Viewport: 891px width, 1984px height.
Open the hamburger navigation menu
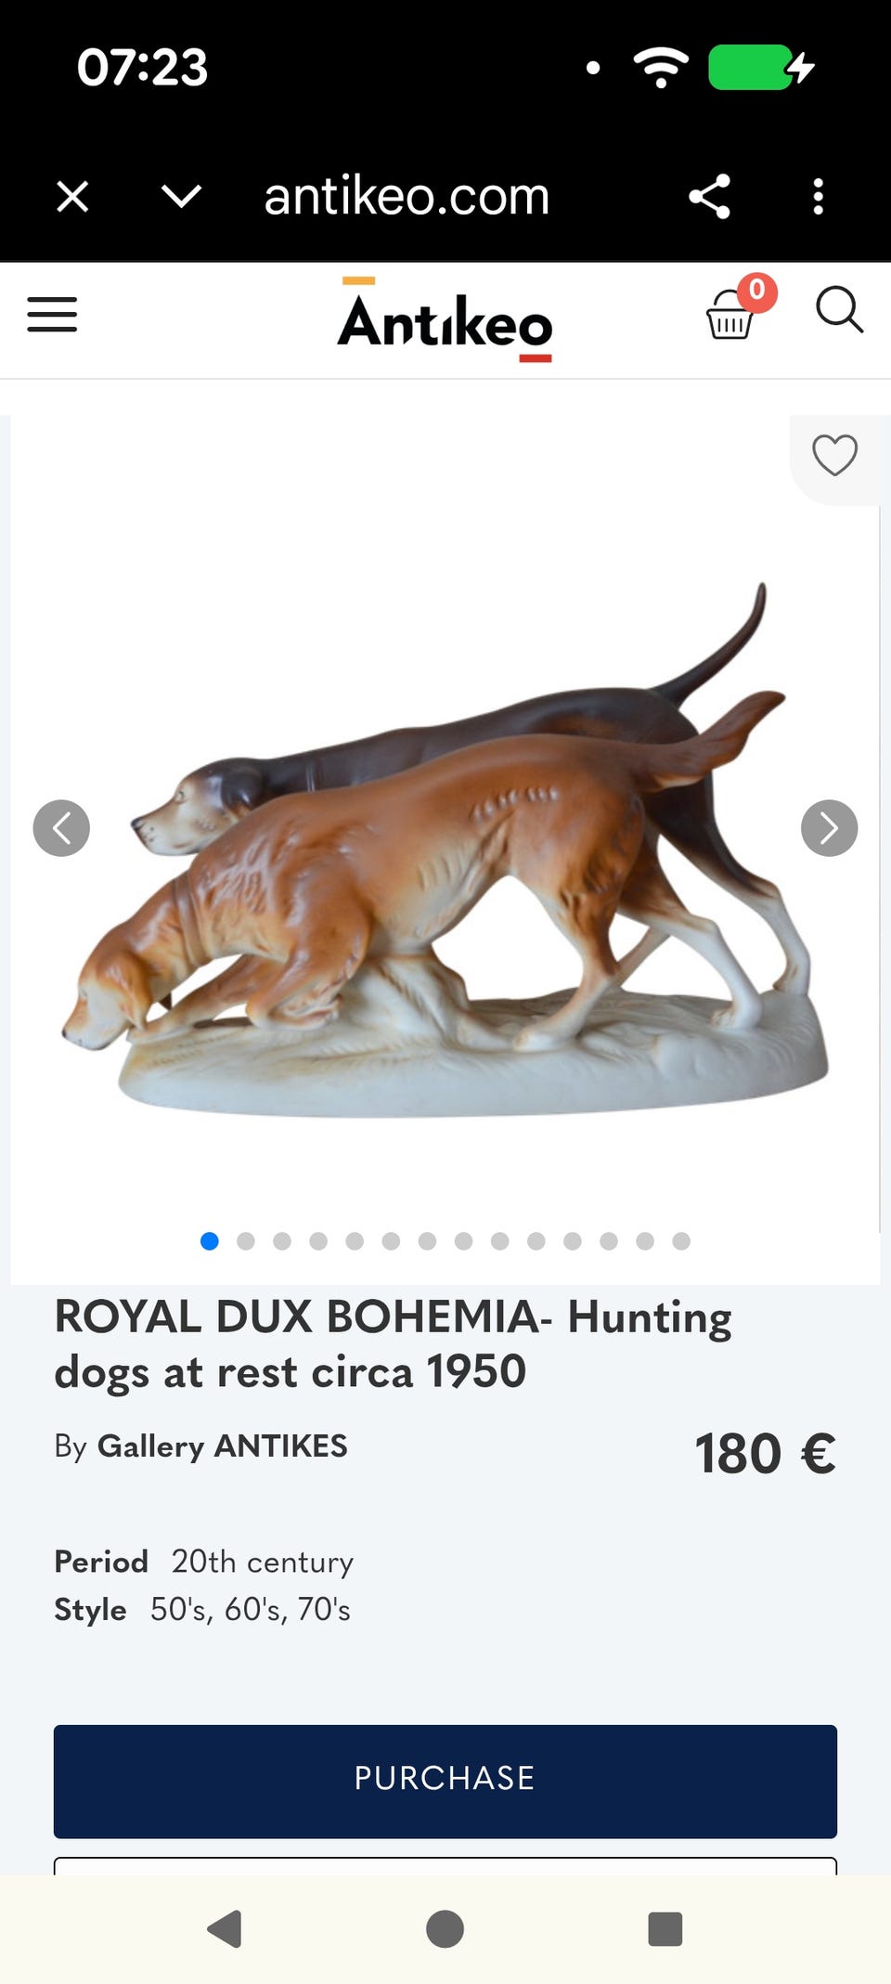[x=52, y=315]
